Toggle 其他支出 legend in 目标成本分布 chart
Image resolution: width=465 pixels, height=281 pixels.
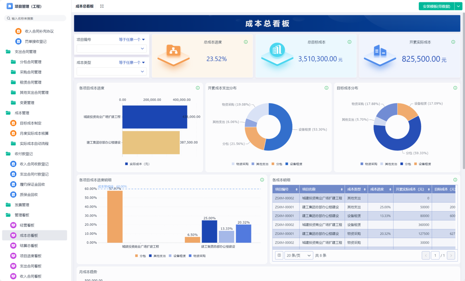click(x=389, y=164)
